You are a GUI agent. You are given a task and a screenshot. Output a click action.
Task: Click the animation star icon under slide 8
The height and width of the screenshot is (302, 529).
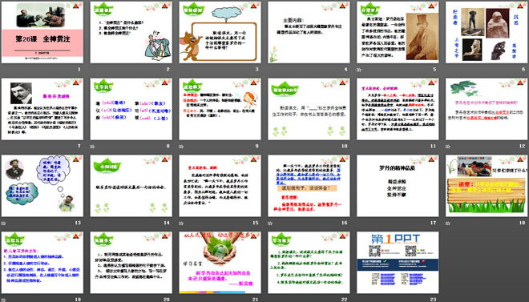click(x=92, y=147)
